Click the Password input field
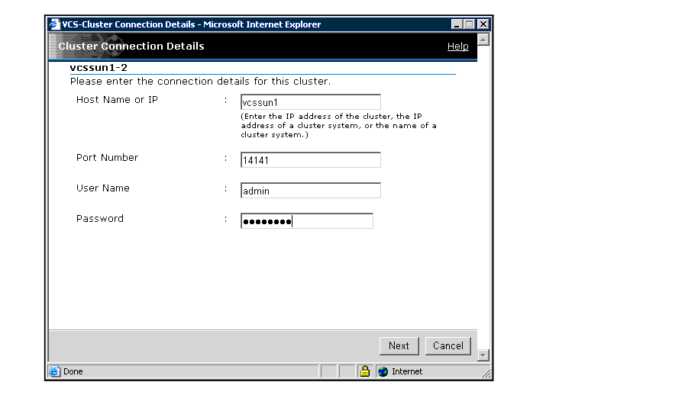 [306, 221]
